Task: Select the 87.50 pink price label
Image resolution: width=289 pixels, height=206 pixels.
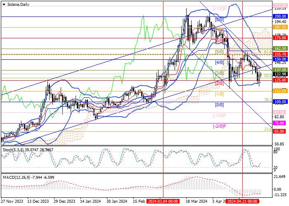Action: (280, 112)
